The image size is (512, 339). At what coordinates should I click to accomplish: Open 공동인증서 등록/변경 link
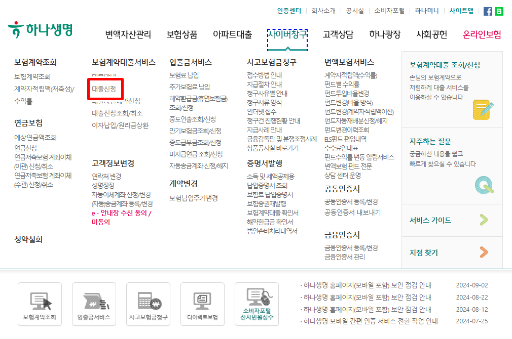351,202
